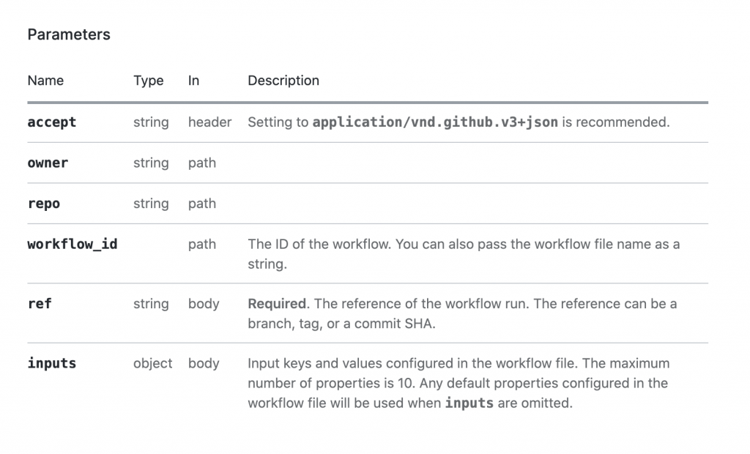750x454 pixels.
Task: Click the path value in workflow_id row
Action: tap(202, 245)
